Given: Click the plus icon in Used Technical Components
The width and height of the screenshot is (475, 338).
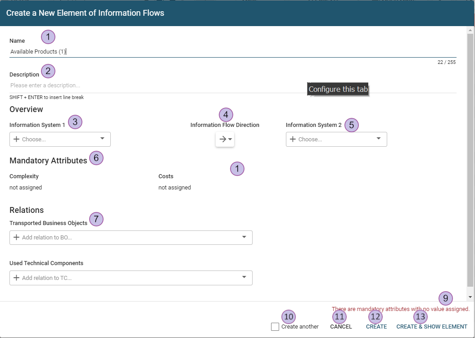Looking at the screenshot, I should click(17, 278).
